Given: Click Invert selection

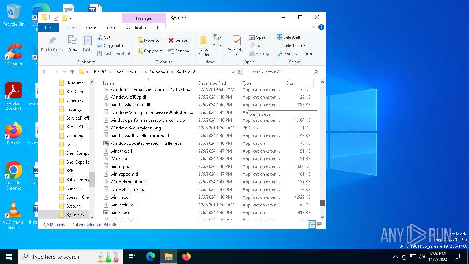Looking at the screenshot, I should [294, 54].
